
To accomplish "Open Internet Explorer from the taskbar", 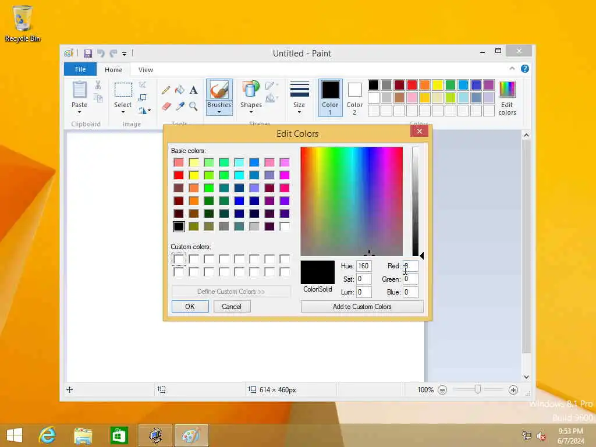I will click(47, 435).
